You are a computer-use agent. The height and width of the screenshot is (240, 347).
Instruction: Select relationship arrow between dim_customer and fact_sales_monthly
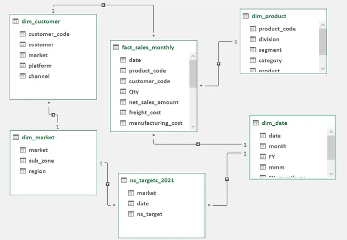(104, 5)
